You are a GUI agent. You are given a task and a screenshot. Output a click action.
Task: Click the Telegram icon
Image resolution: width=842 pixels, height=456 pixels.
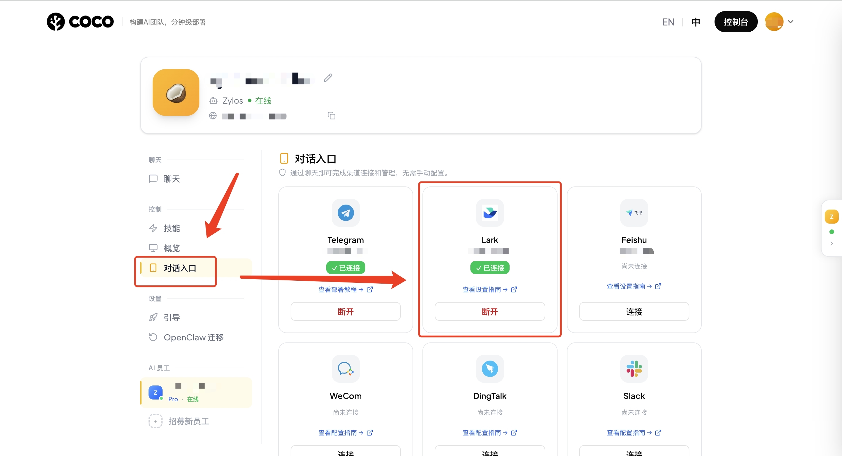click(x=346, y=213)
